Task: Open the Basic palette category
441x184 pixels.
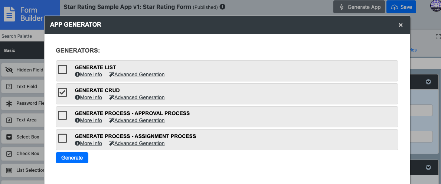Action: 10,50
